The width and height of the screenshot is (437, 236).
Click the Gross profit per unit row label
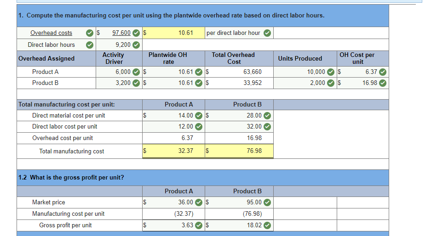pyautogui.click(x=65, y=225)
